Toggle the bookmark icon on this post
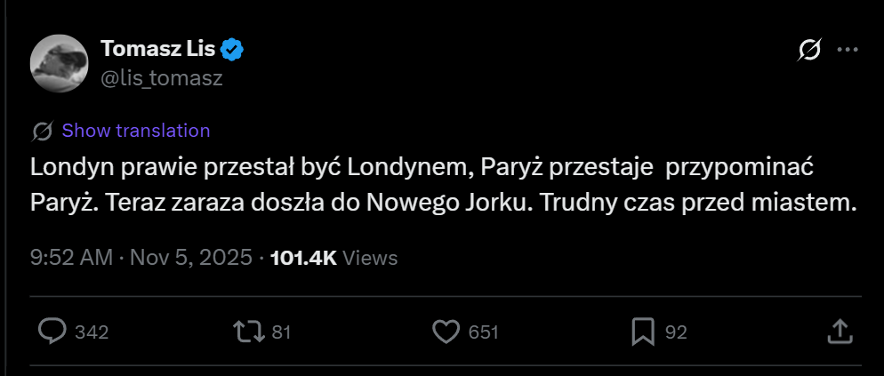This screenshot has width=884, height=376. tap(642, 332)
